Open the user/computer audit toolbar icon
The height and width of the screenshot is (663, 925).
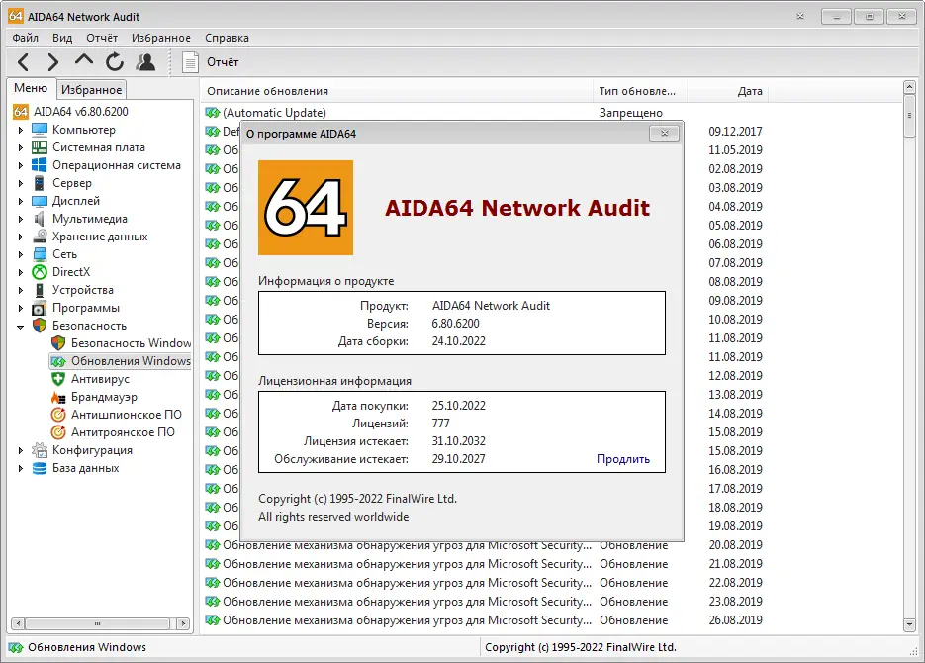[144, 60]
